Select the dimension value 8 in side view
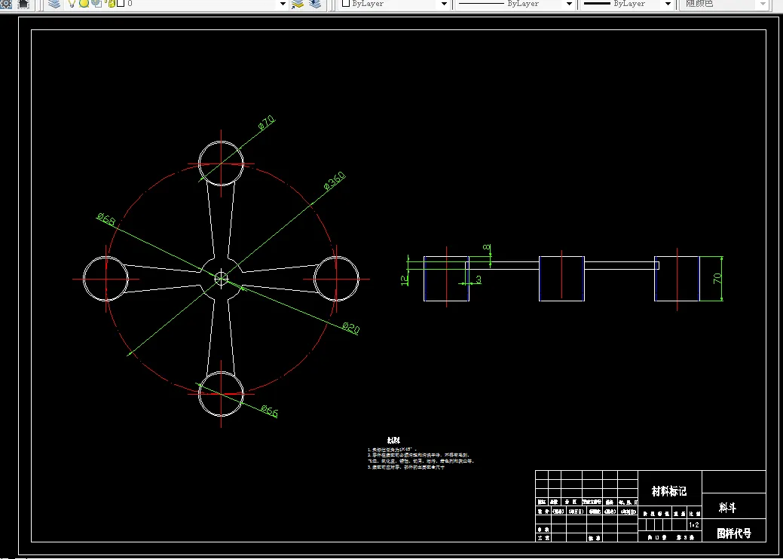Image resolution: width=783 pixels, height=559 pixels. 486,248
